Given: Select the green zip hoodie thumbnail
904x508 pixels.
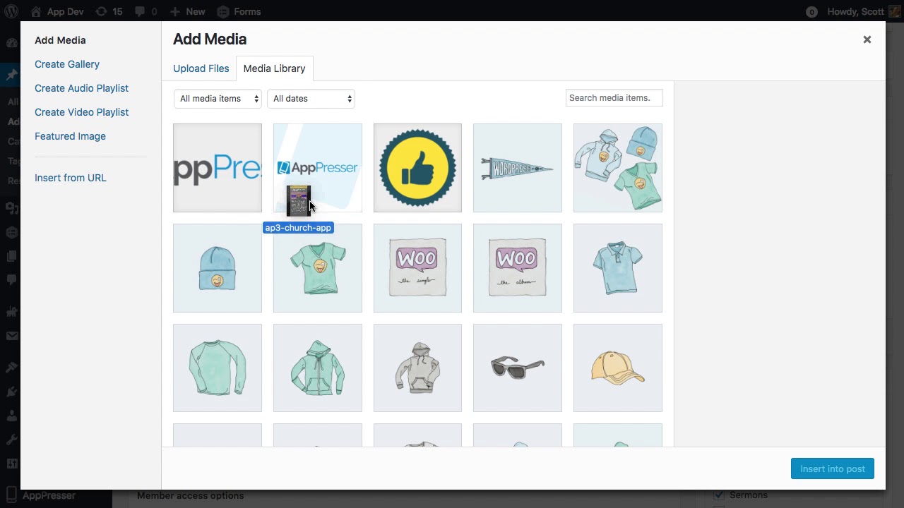Looking at the screenshot, I should (318, 368).
